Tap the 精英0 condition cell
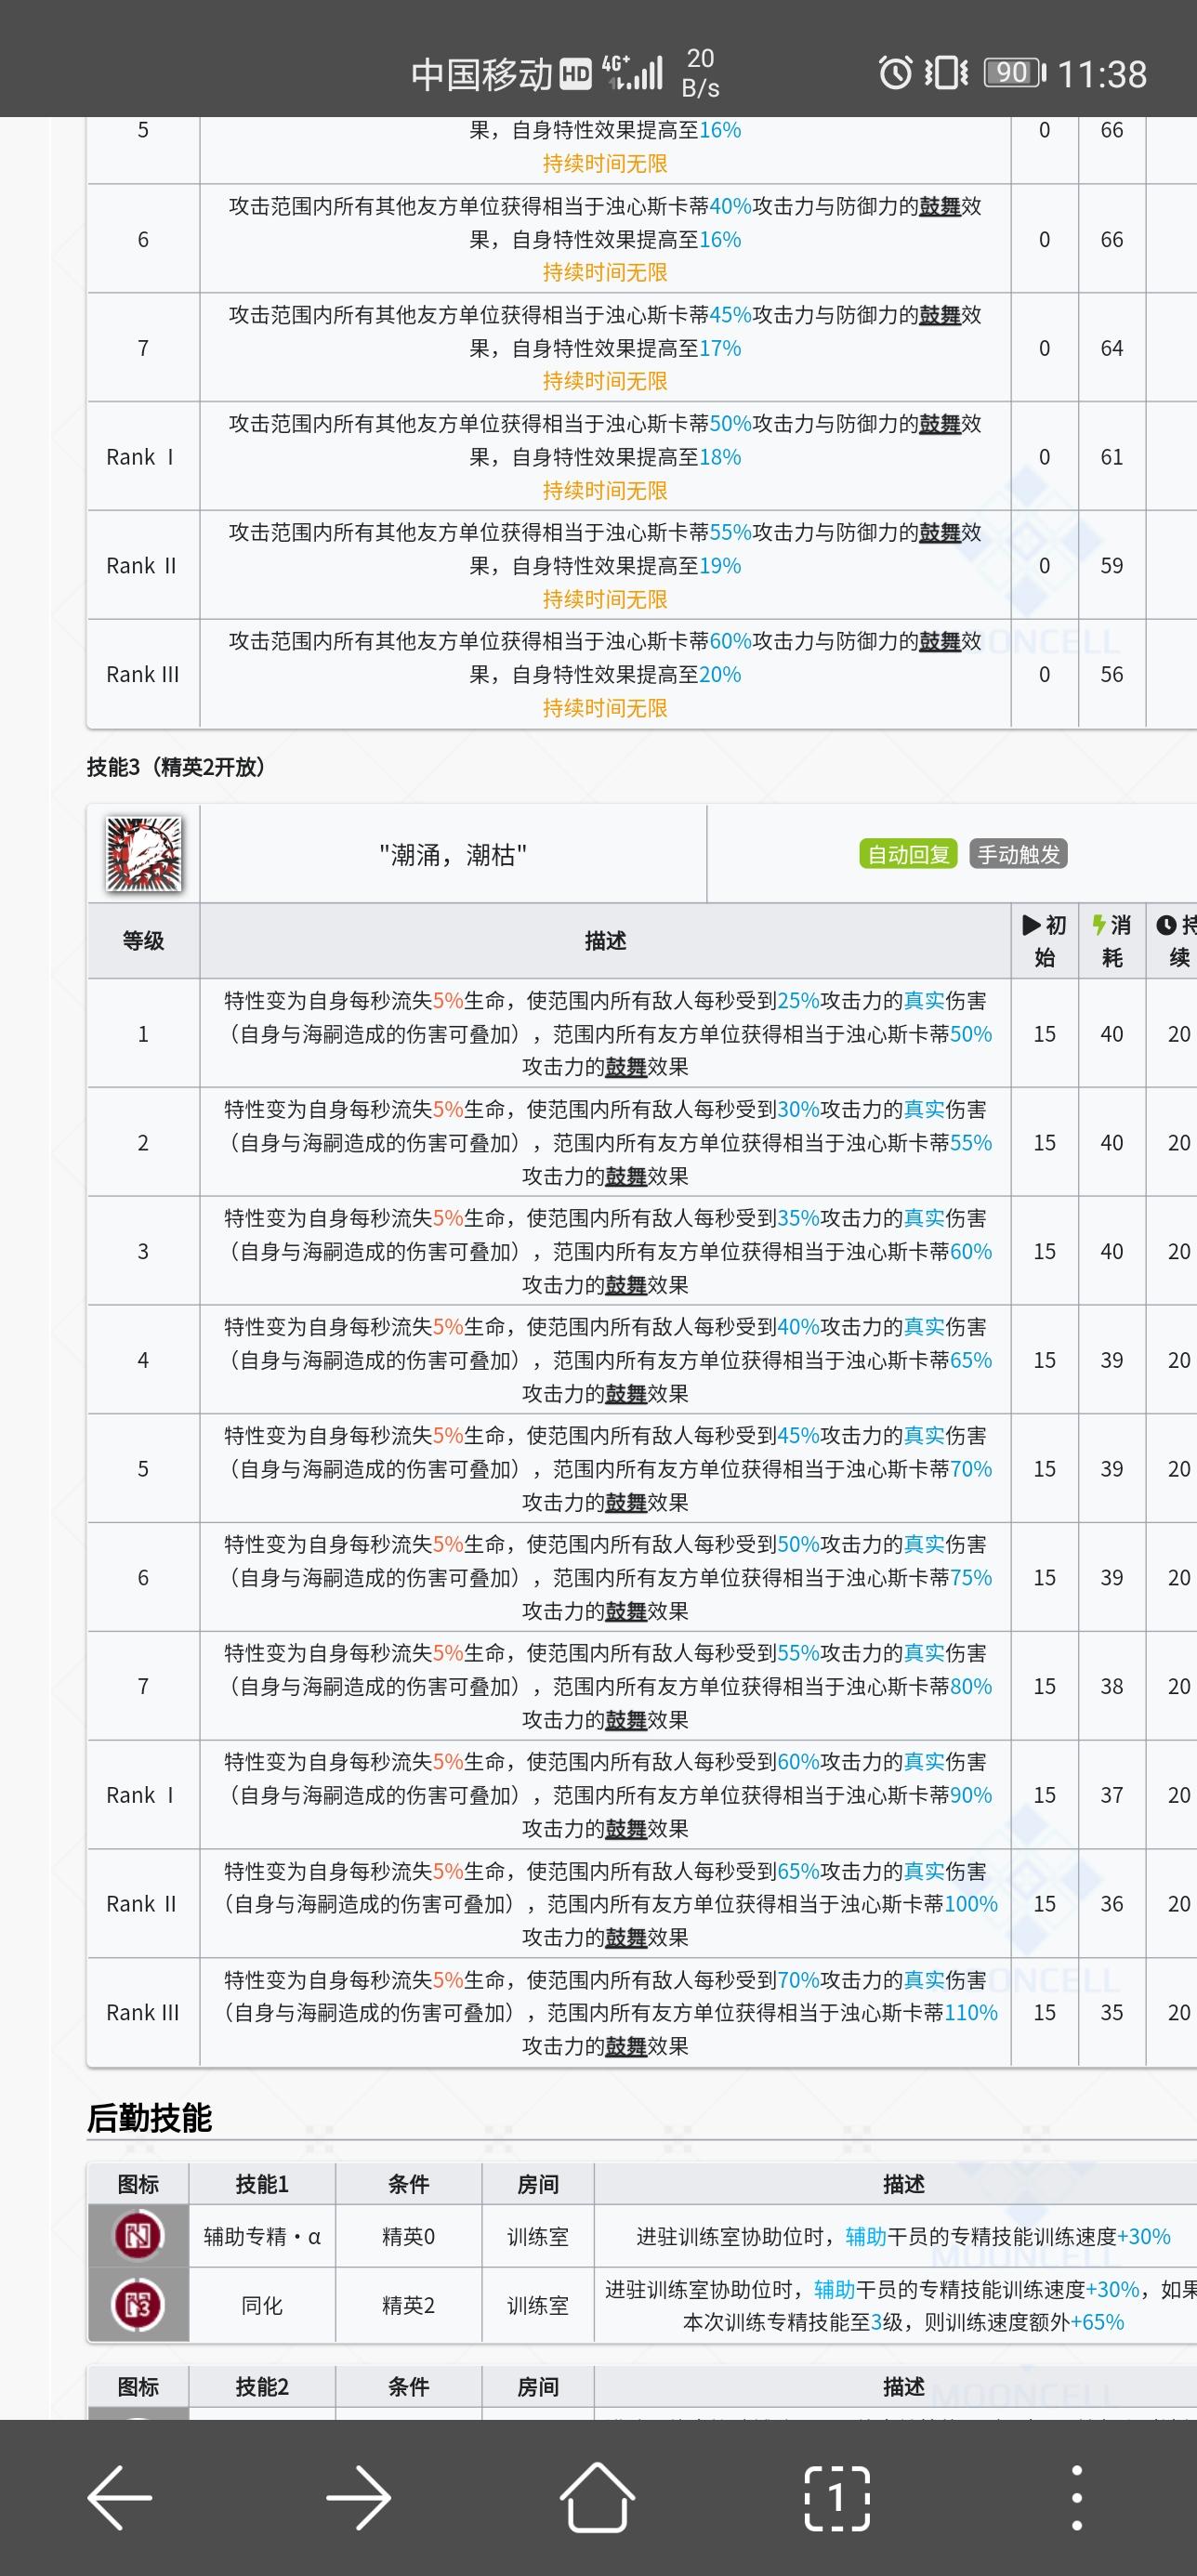The image size is (1197, 2576). point(408,2236)
